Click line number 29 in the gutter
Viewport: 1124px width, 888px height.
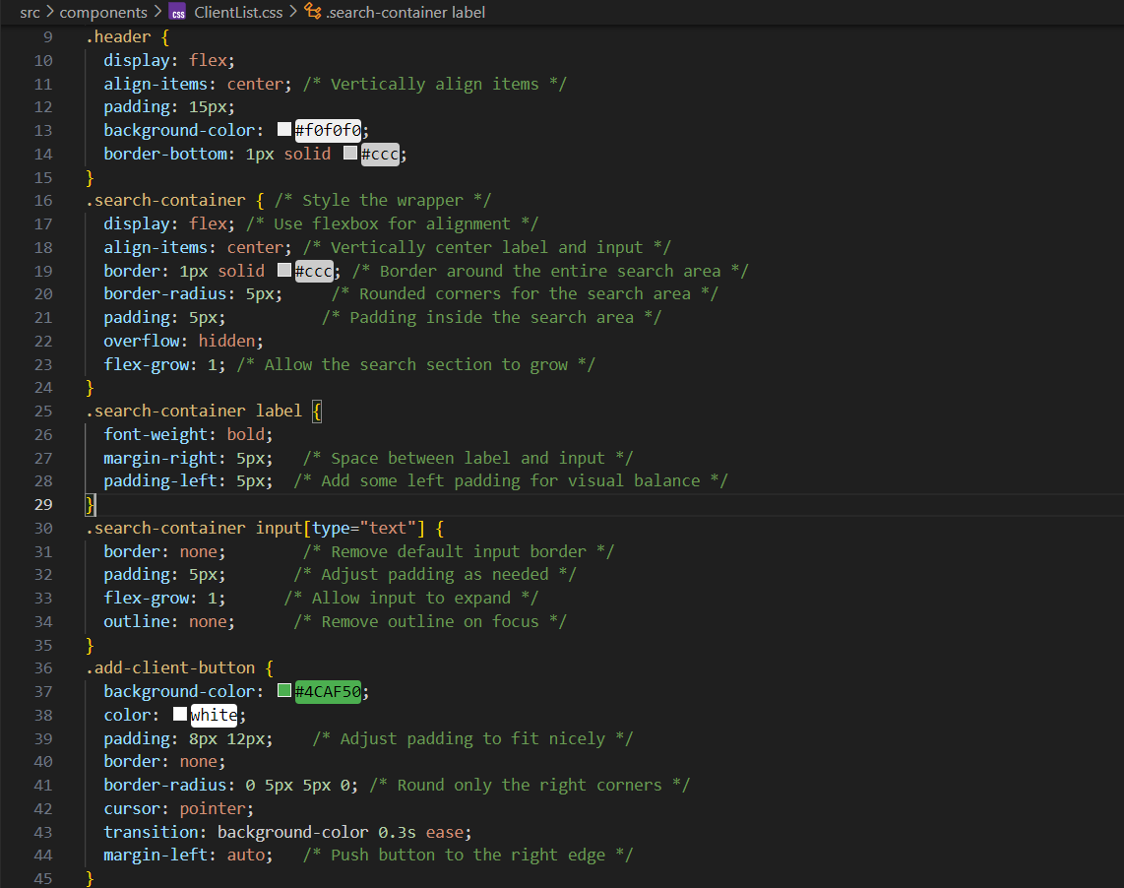[x=43, y=504]
